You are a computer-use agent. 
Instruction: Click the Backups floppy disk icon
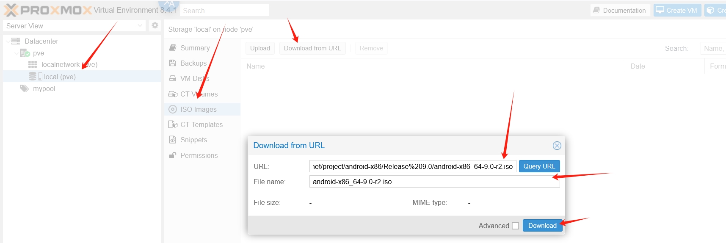point(173,63)
